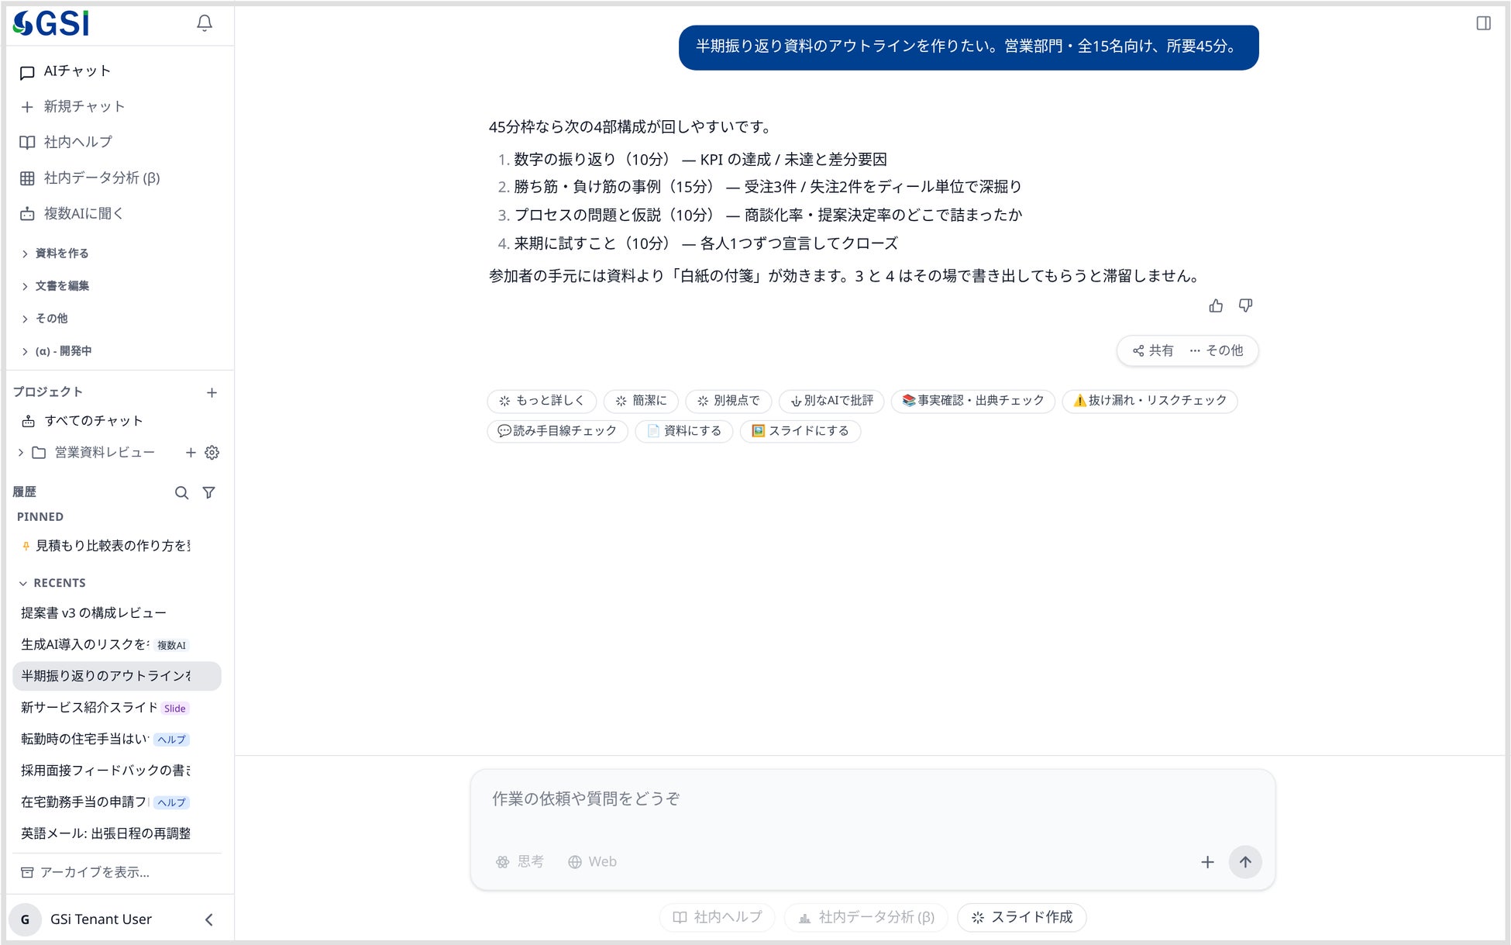1511x945 pixels.
Task: Click アーカイブを表示... link
Action: pyautogui.click(x=85, y=873)
